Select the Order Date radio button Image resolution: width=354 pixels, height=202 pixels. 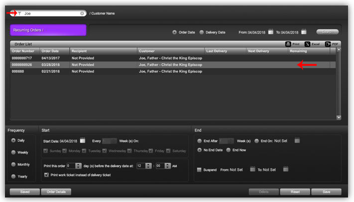(174, 32)
